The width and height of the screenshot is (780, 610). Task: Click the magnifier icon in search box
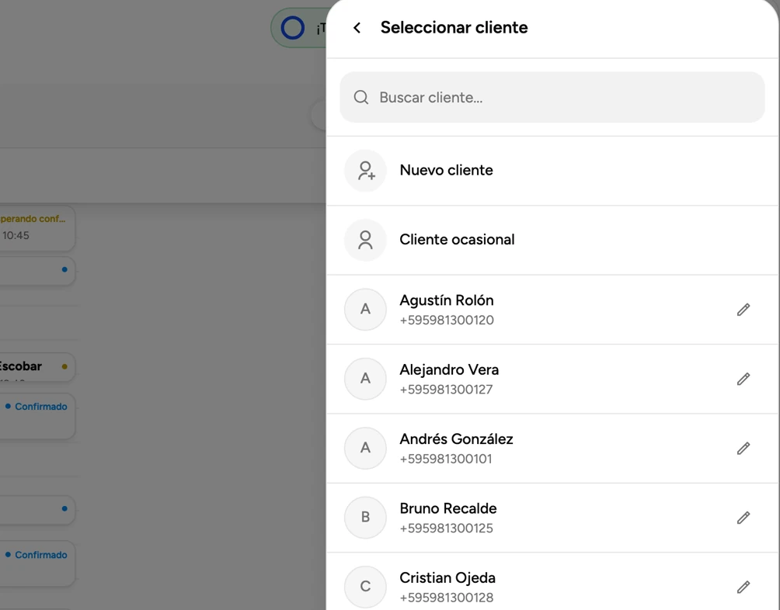coord(361,97)
